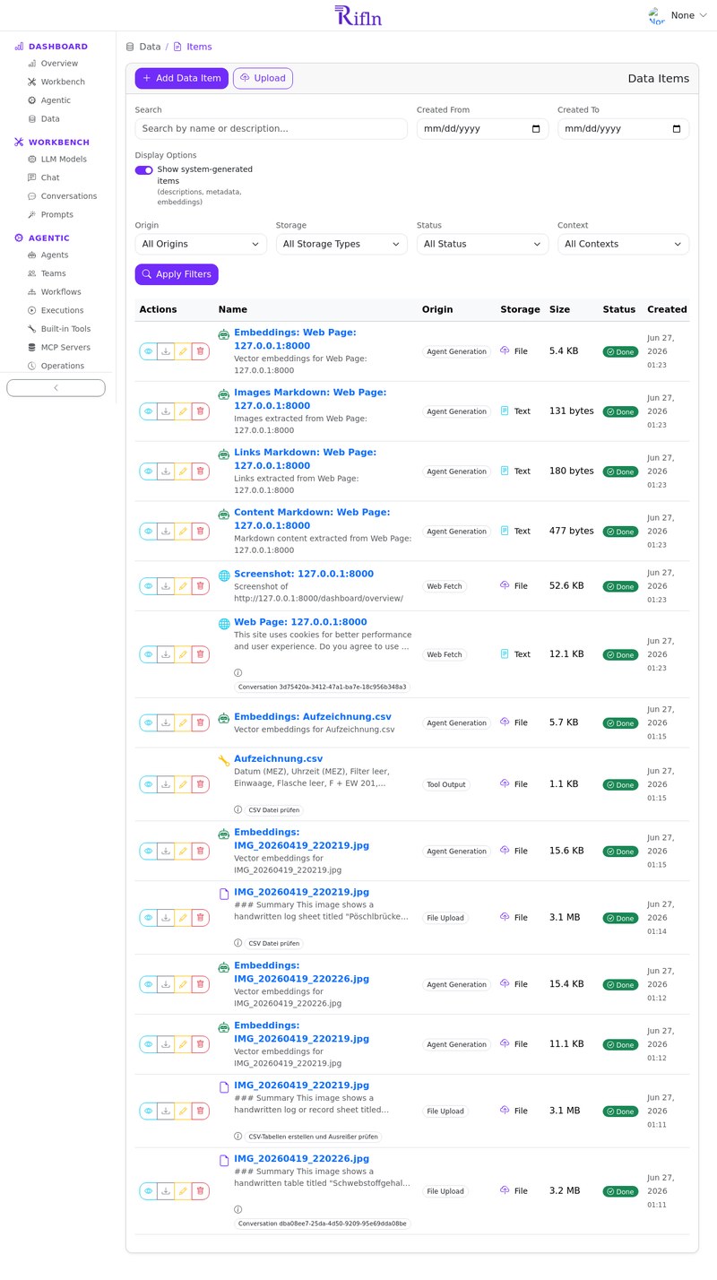The height and width of the screenshot is (1280, 717).
Task: Apply Filters to the data items
Action: [177, 274]
